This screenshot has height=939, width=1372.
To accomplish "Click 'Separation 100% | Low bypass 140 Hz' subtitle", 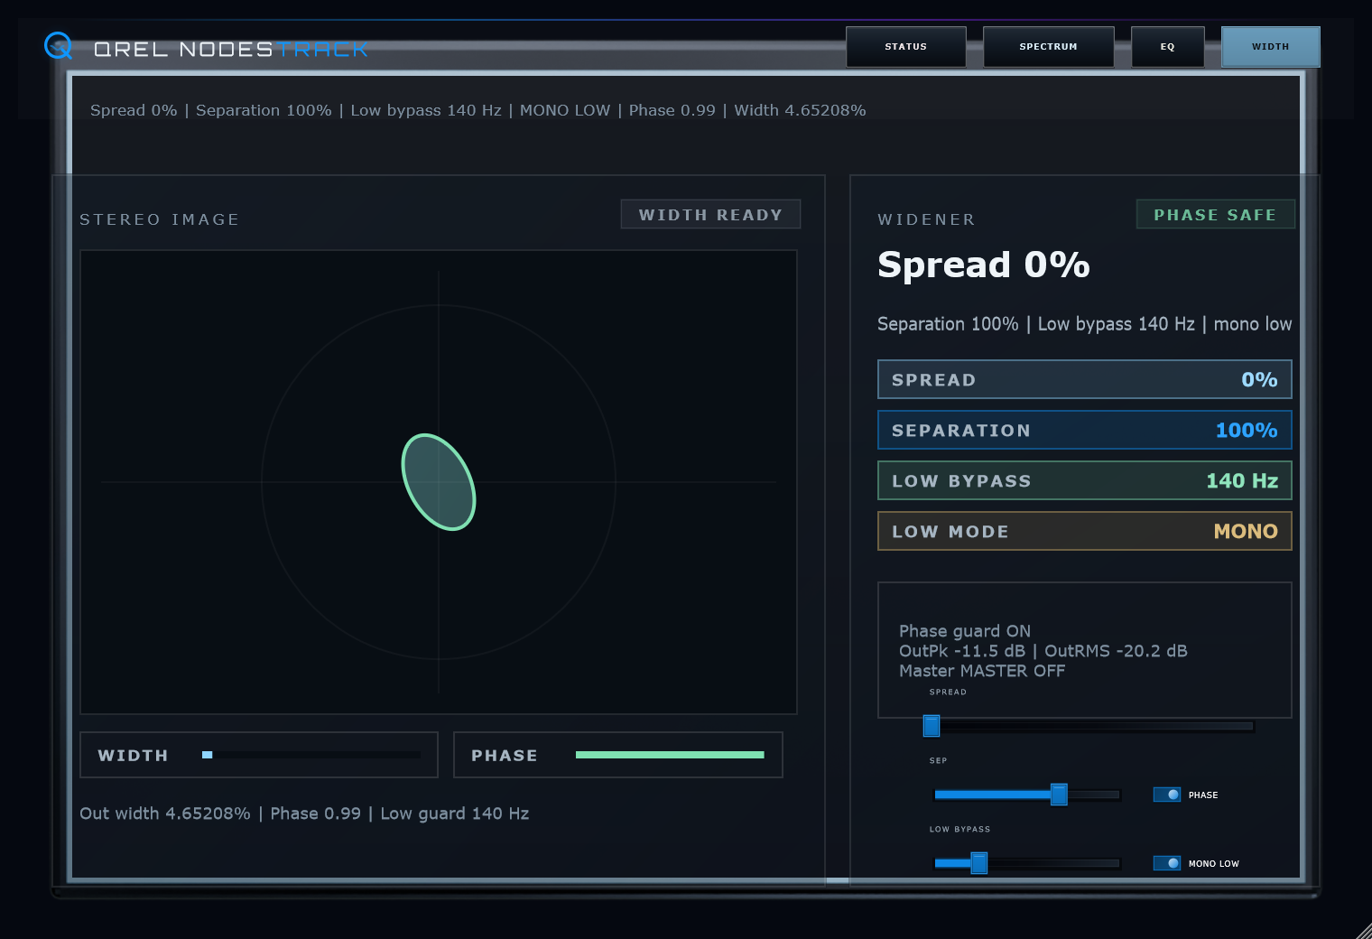I will click(x=1085, y=324).
